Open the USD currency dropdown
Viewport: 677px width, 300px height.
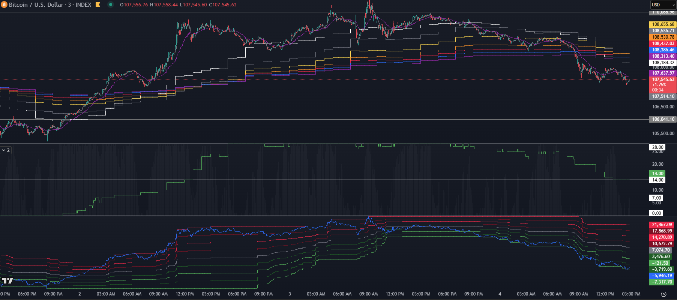point(663,5)
